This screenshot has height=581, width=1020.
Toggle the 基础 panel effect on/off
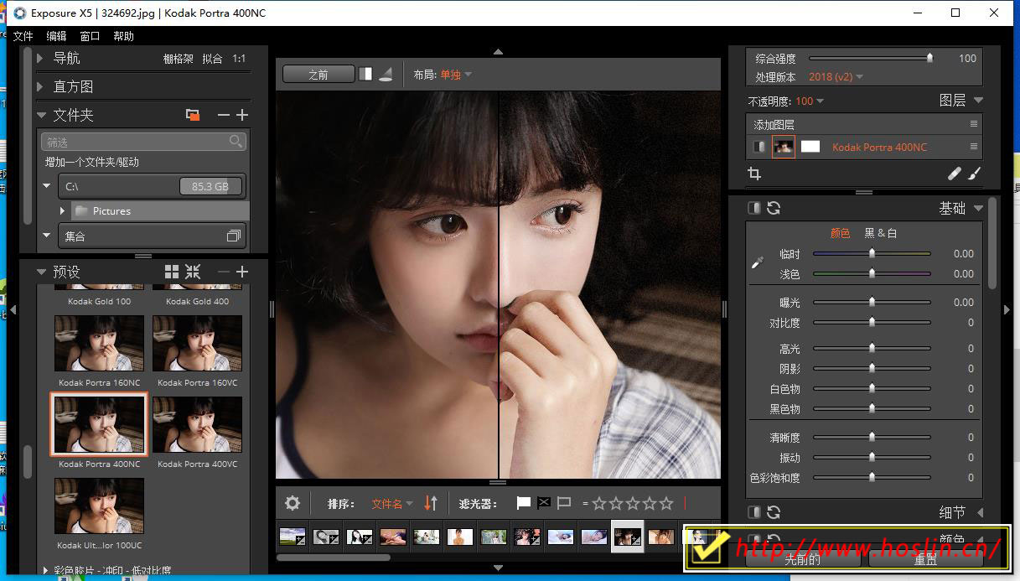pos(754,208)
